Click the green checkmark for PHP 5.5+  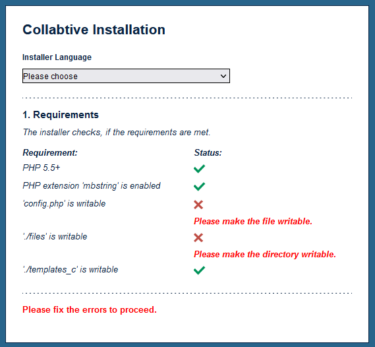point(199,168)
